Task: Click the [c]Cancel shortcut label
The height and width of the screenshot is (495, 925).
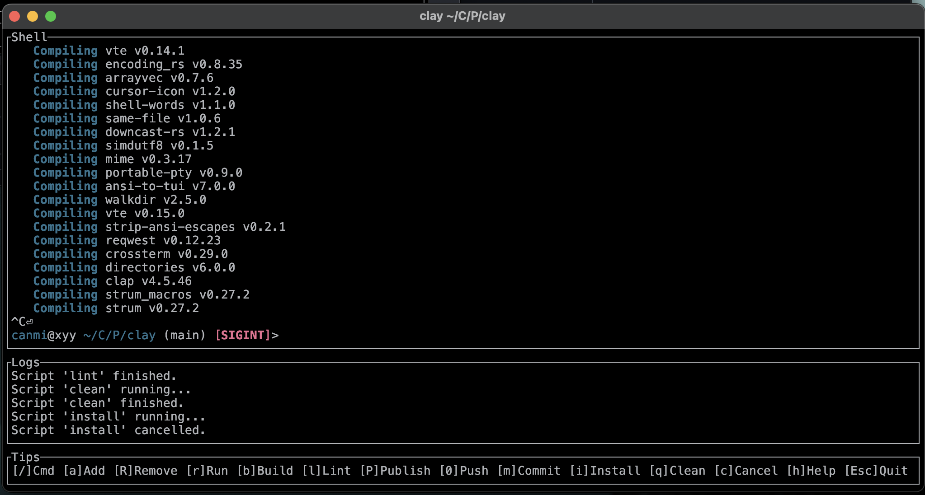Action: click(746, 471)
